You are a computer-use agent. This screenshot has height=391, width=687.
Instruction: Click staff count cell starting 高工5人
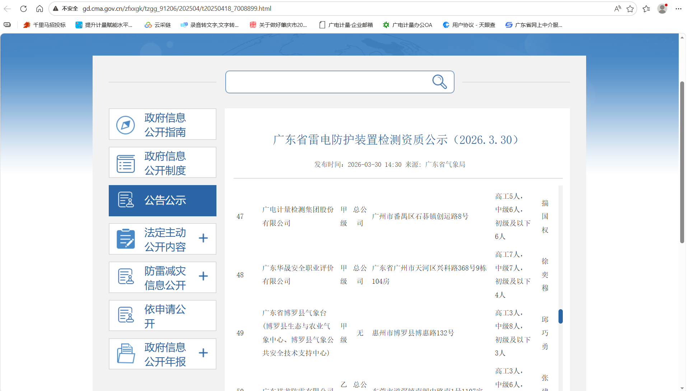513,216
